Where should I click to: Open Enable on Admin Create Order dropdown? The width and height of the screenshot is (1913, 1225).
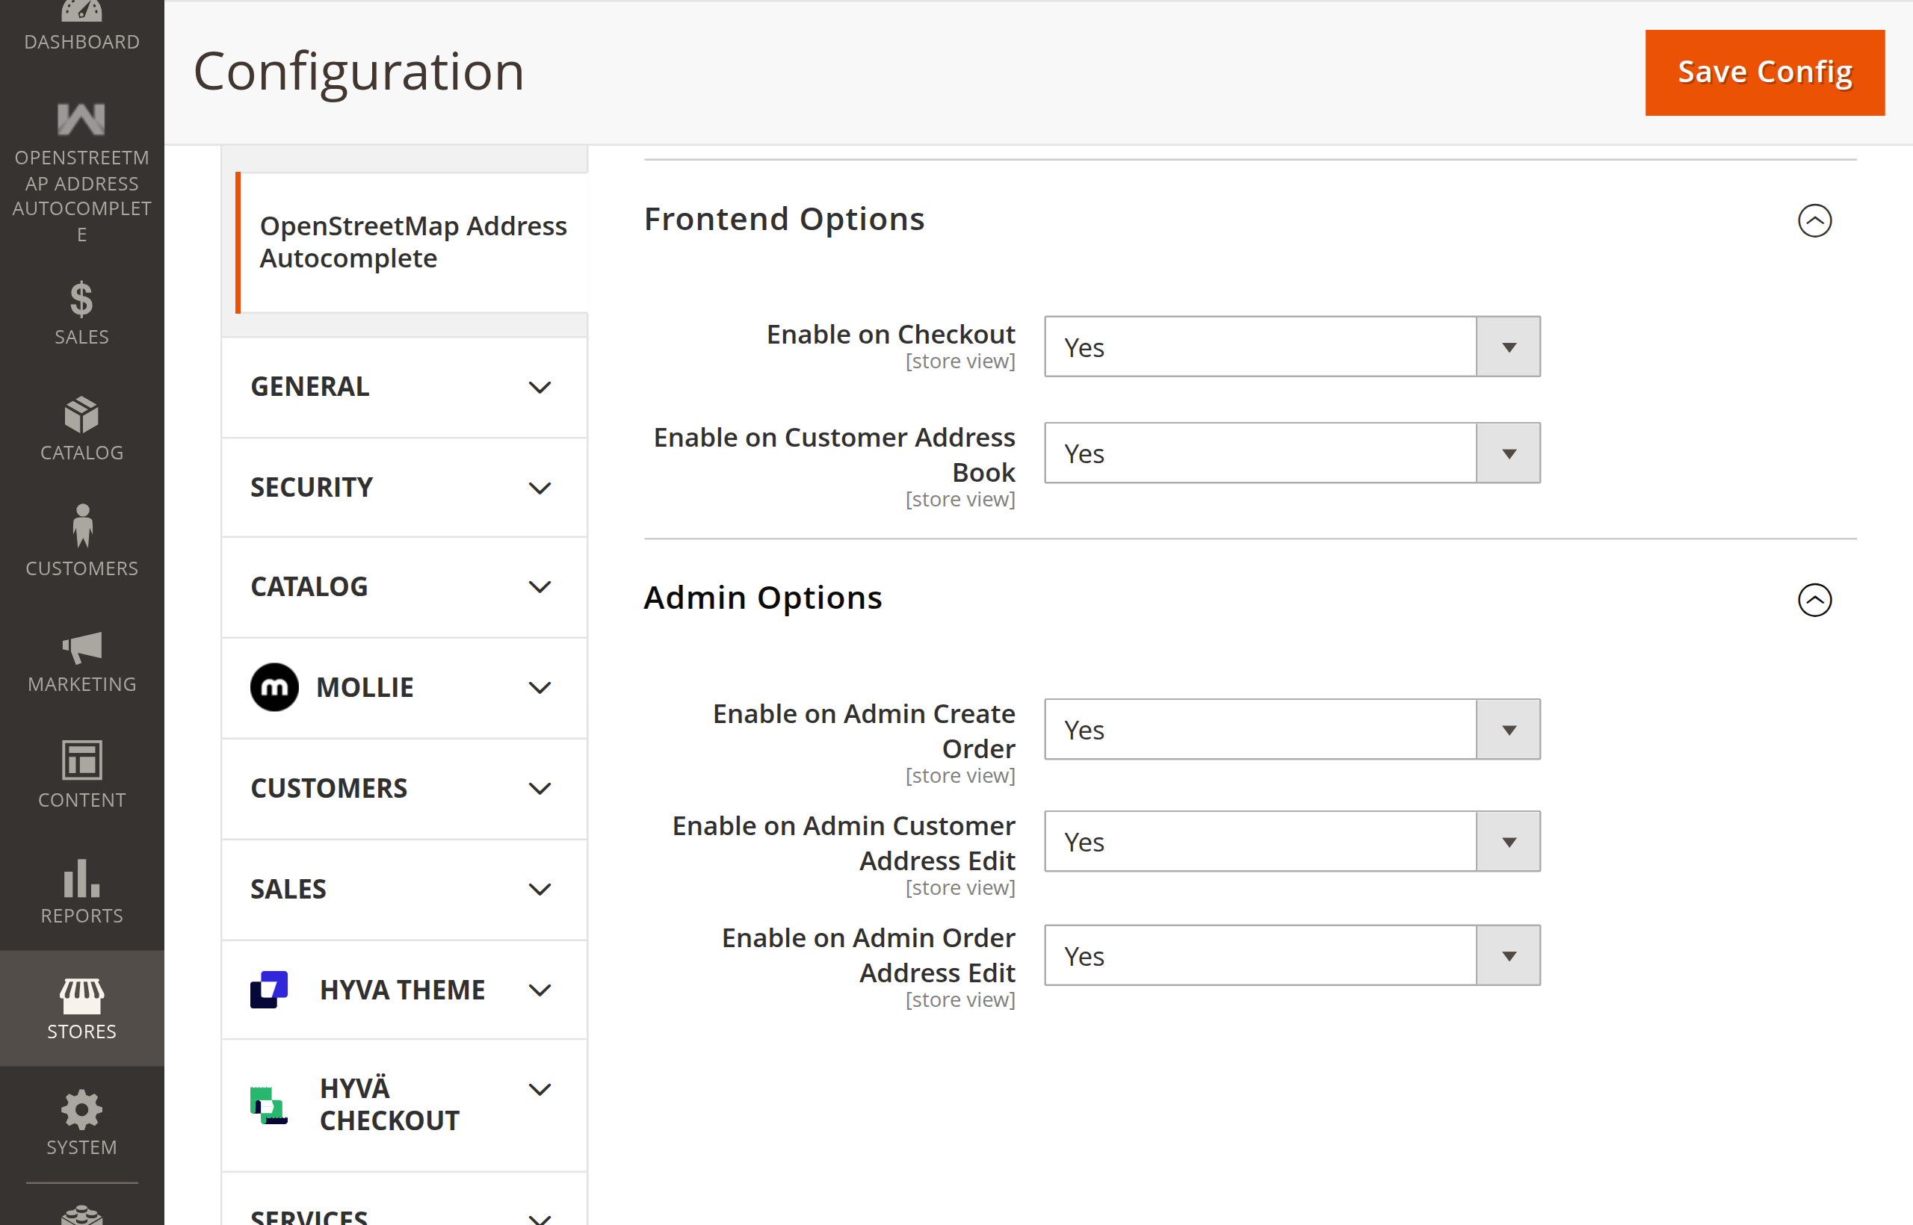pos(1291,730)
